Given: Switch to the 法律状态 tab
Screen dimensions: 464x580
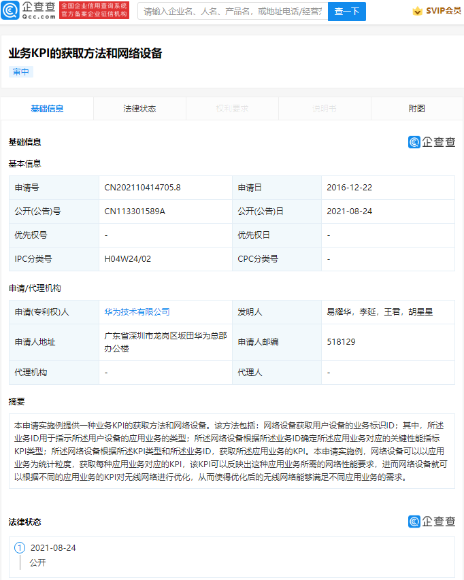Looking at the screenshot, I should pos(139,108).
